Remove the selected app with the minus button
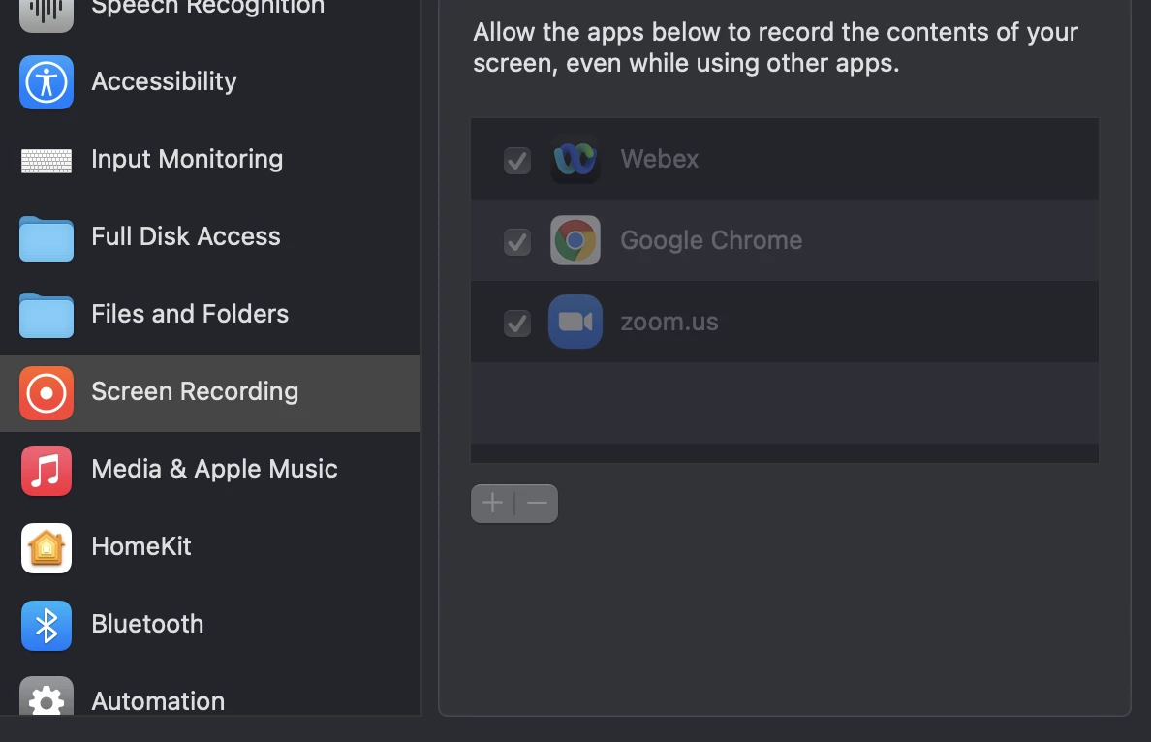 [537, 504]
